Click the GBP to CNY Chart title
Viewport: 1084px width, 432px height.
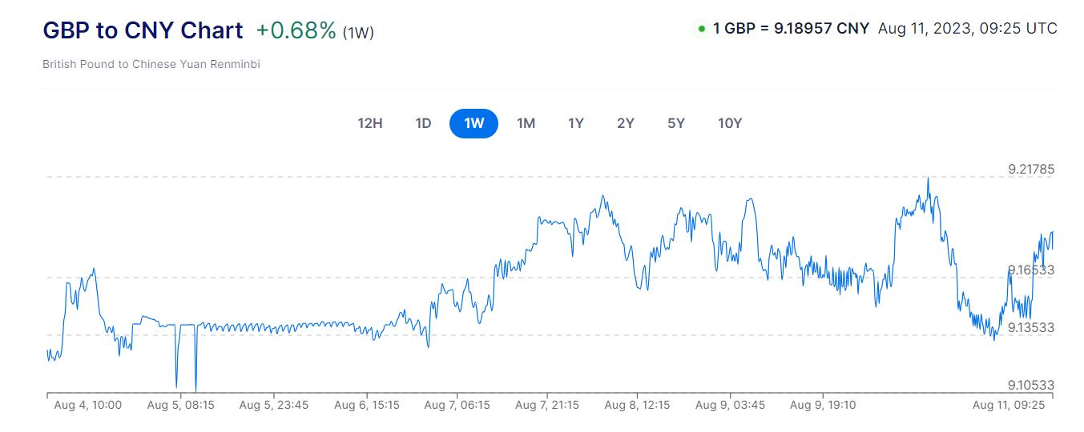click(x=143, y=30)
